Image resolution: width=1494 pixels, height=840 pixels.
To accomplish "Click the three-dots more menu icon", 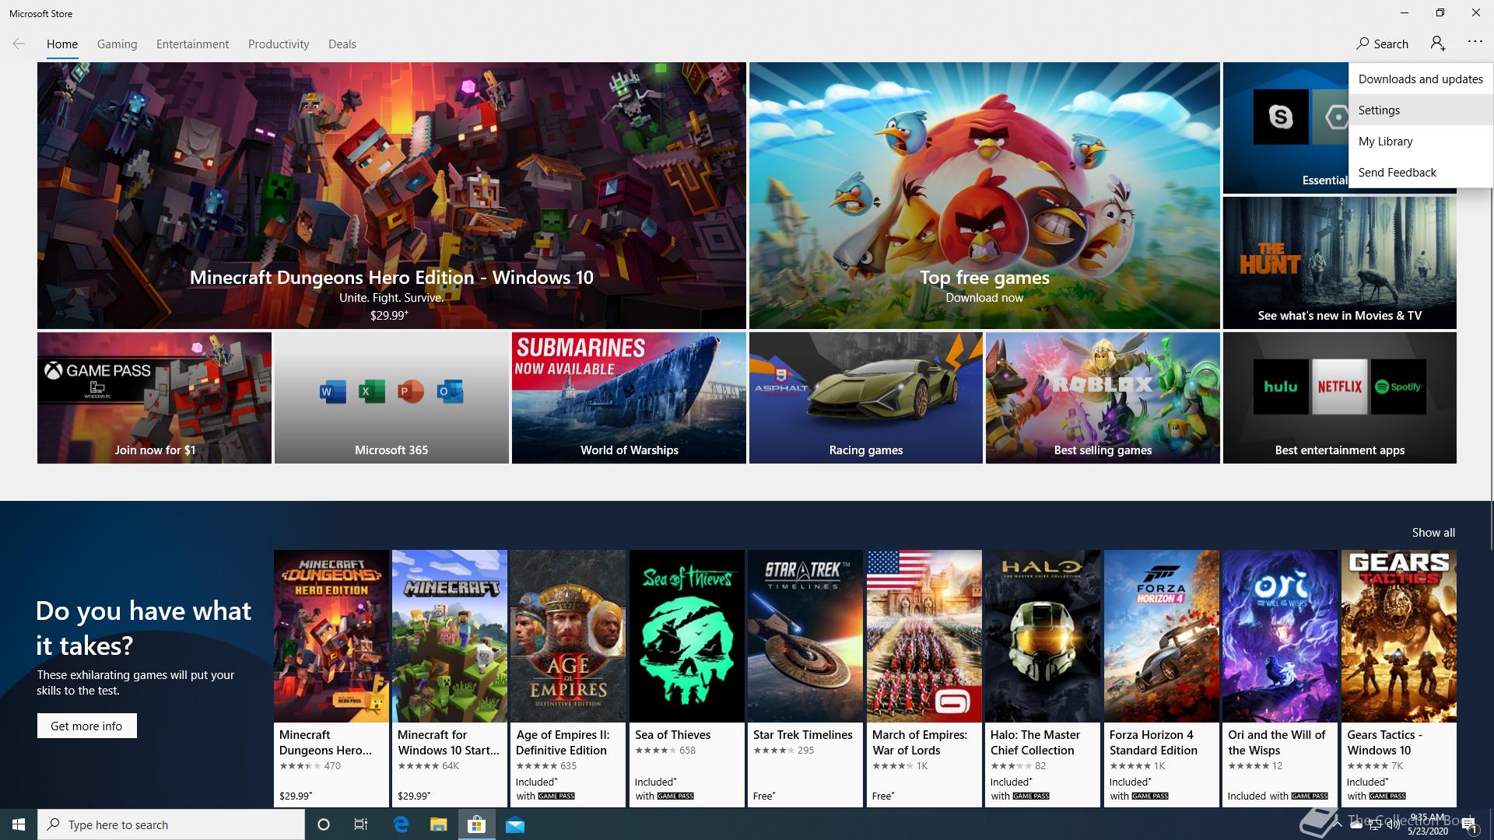I will click(x=1475, y=42).
